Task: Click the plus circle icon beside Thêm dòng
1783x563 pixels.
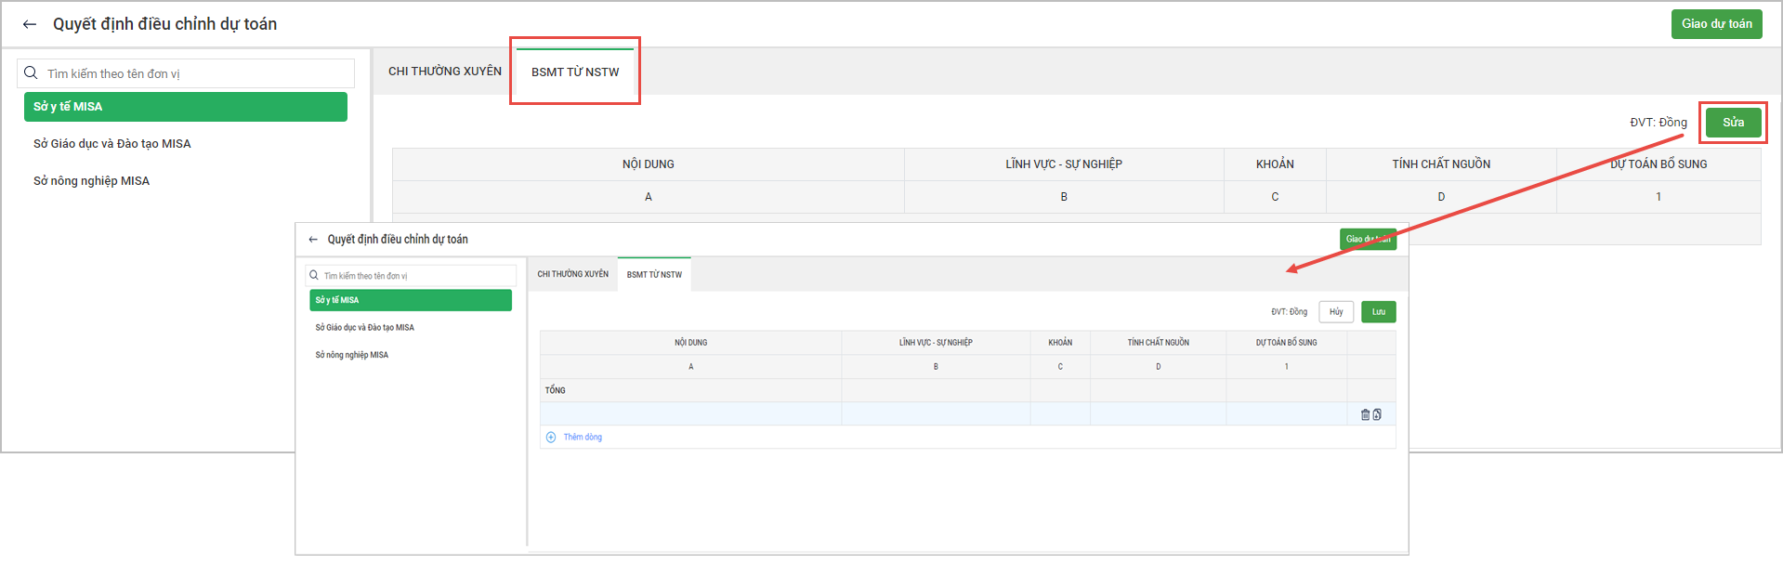Action: 551,437
